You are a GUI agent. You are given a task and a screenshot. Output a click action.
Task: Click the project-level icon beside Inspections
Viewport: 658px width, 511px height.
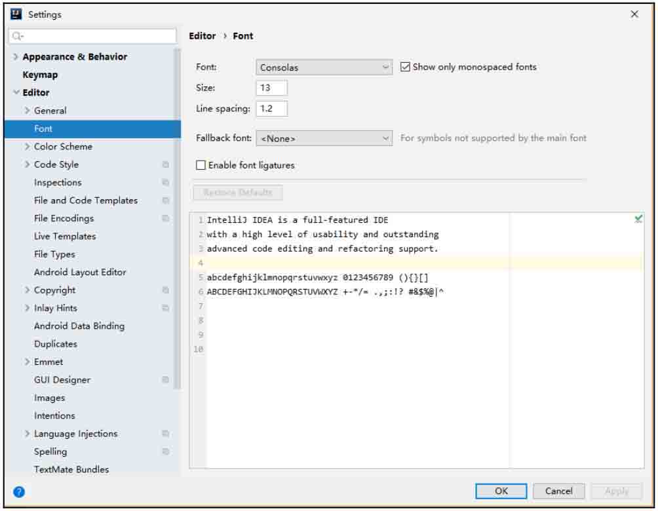(x=166, y=183)
